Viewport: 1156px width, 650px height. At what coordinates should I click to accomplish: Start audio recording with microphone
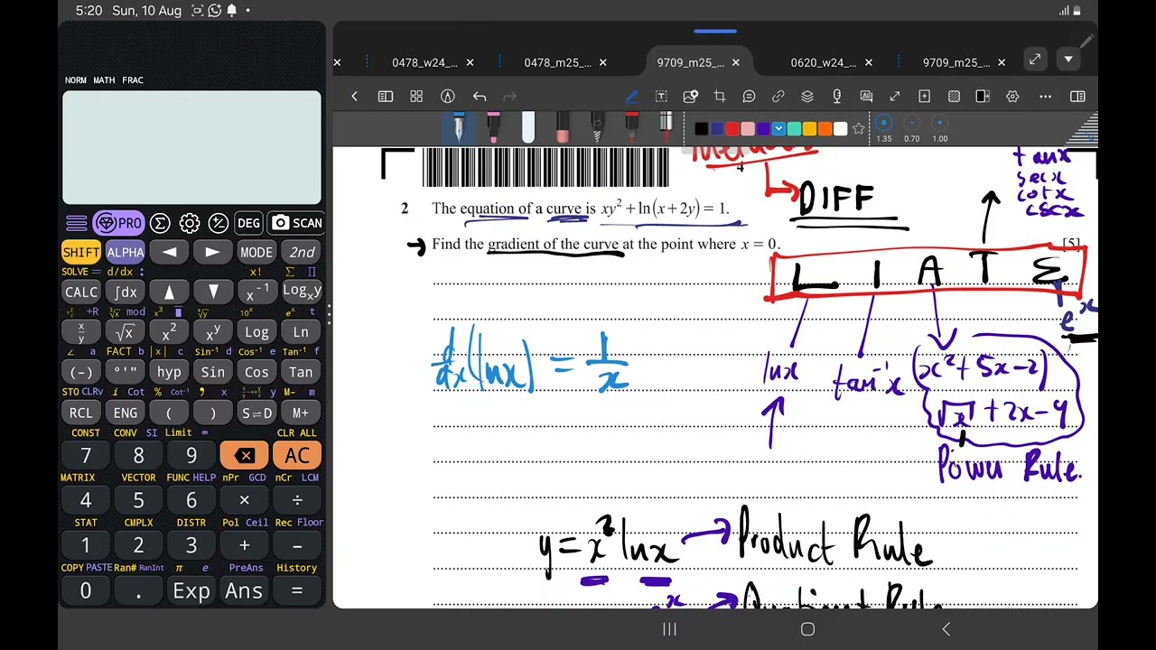pos(837,97)
